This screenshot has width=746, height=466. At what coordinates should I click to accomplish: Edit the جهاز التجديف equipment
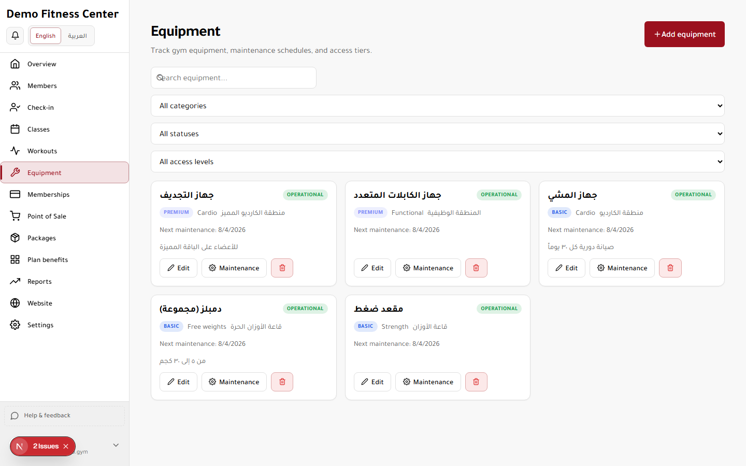178,268
